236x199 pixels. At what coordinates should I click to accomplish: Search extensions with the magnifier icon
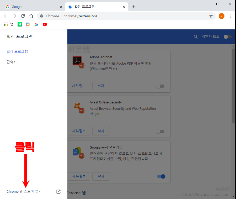click(196, 36)
